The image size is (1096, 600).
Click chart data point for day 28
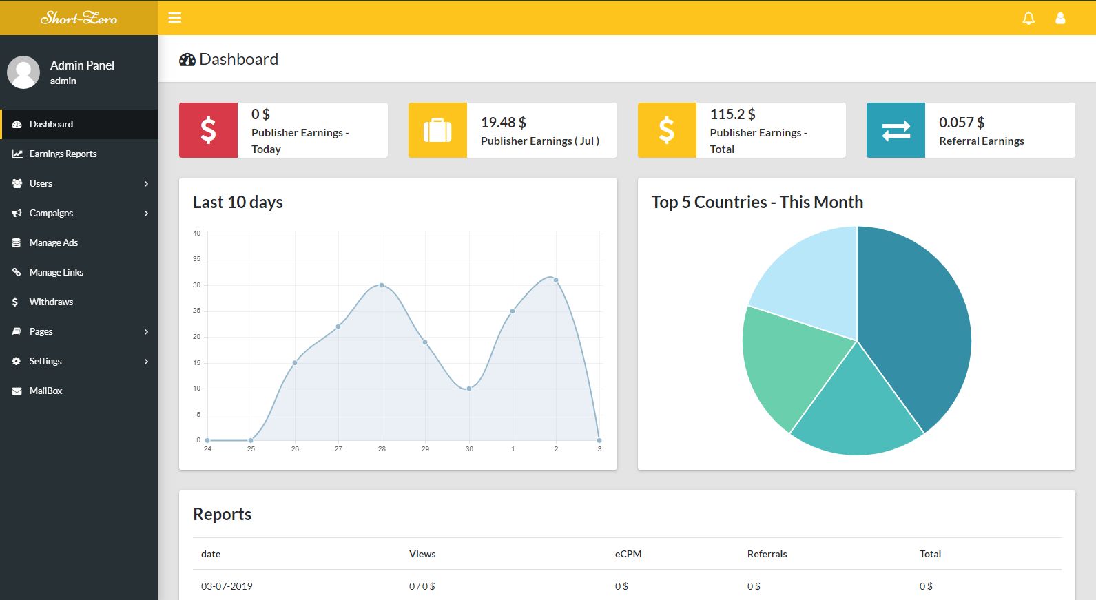pos(382,285)
